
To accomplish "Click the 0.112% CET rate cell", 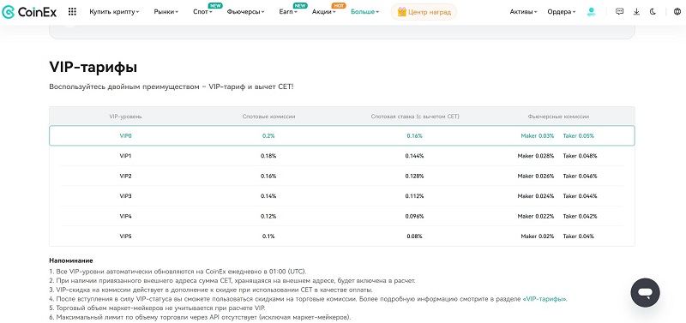I will pos(415,196).
